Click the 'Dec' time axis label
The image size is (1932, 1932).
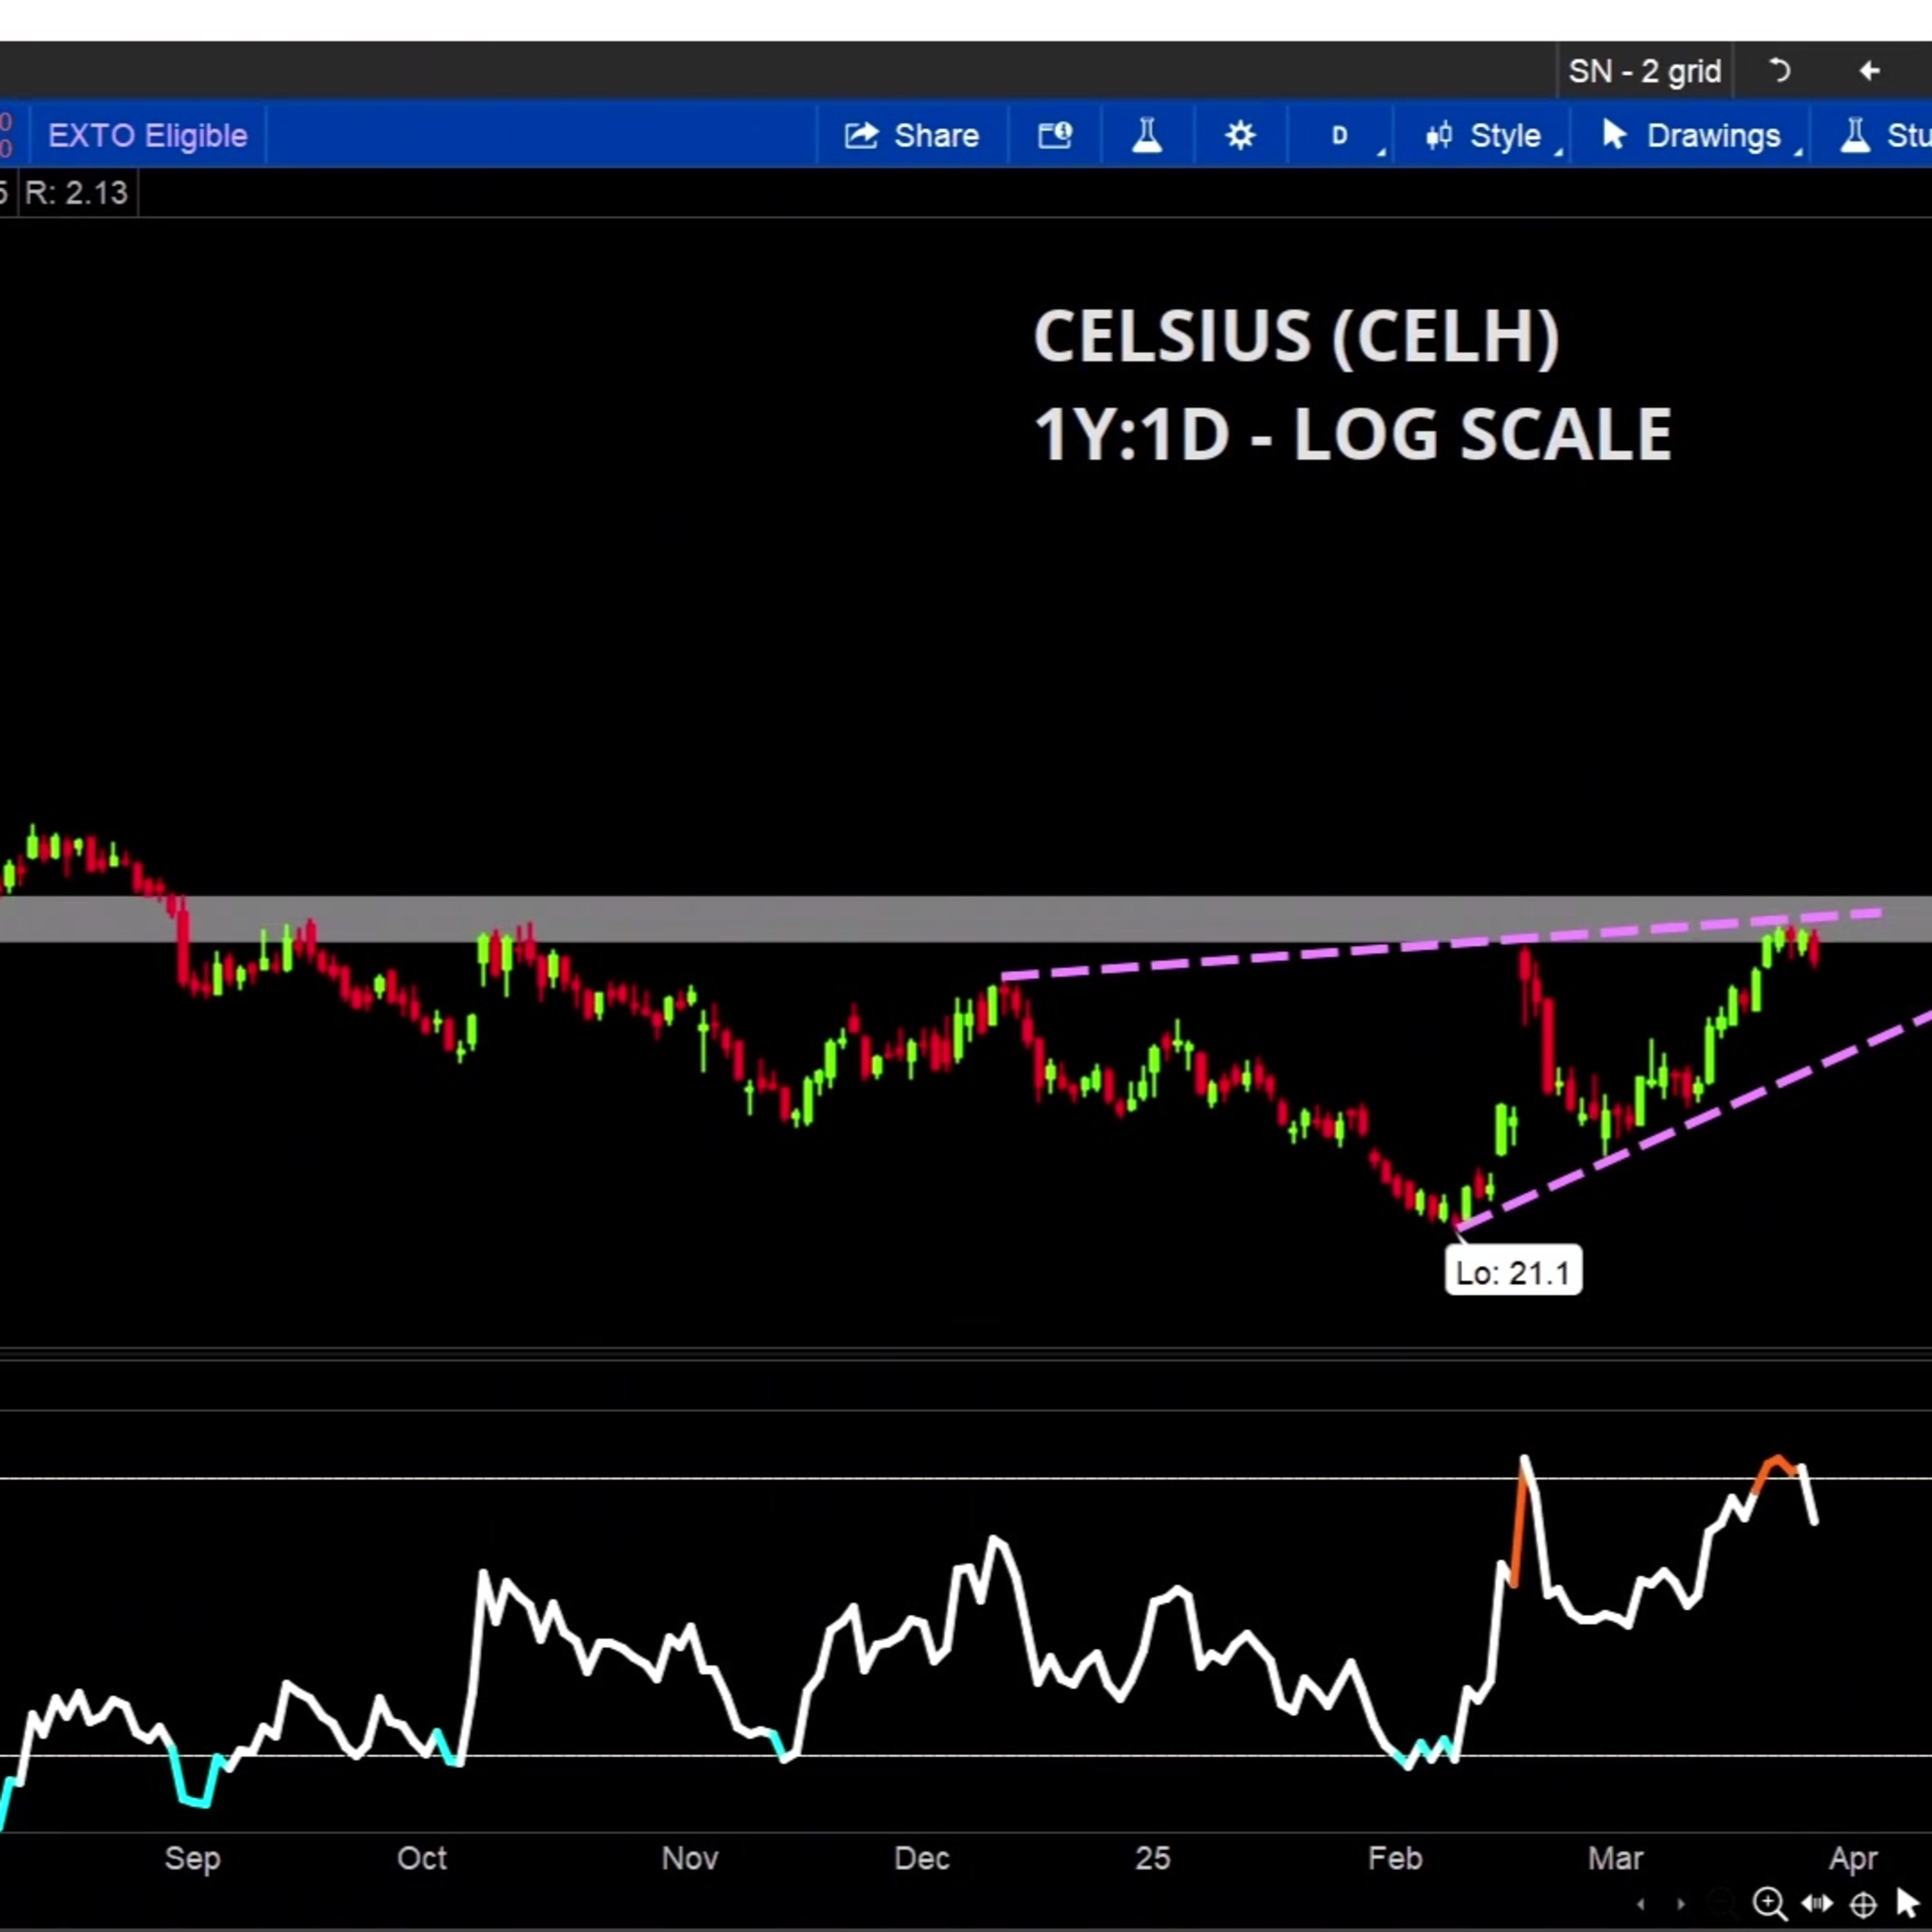(921, 1857)
